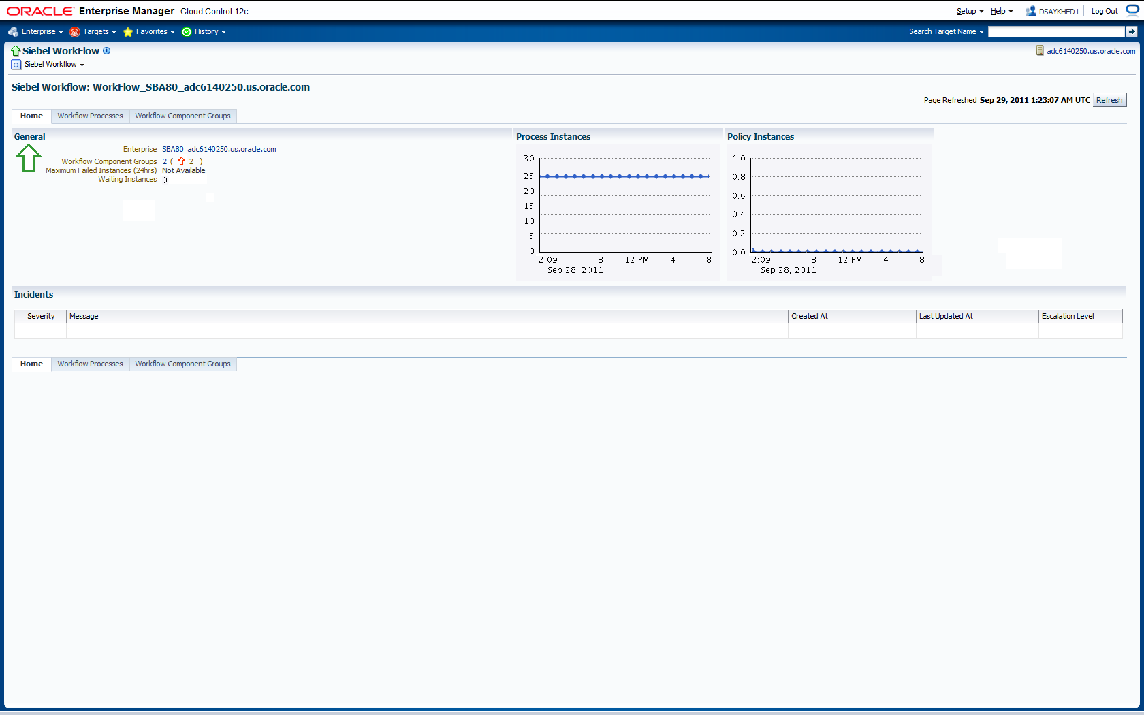
Task: Click the search go arrow button
Action: (x=1131, y=31)
